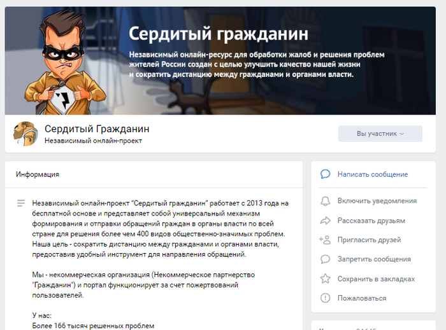Image resolution: width=446 pixels, height=330 pixels.
Task: Click the description lines icon in Информация
Action: click(x=21, y=203)
